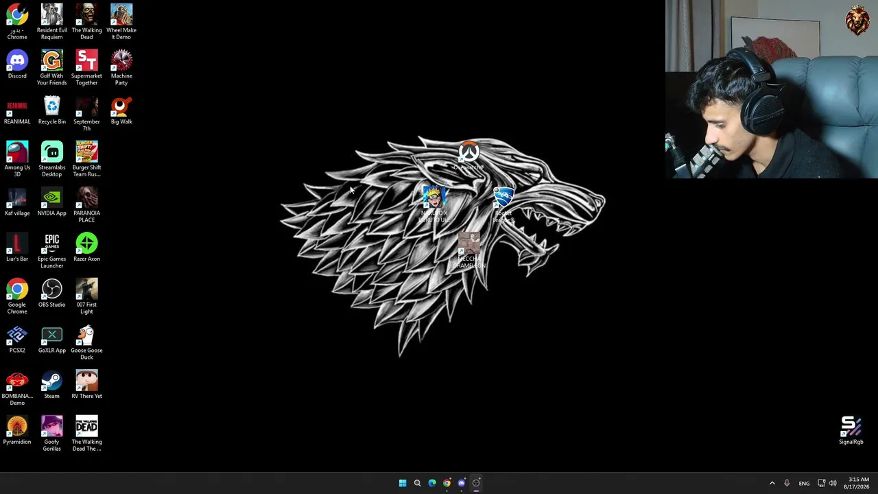Launch Resident Evil Requiem from the desktop
The image size is (878, 494).
tap(52, 21)
